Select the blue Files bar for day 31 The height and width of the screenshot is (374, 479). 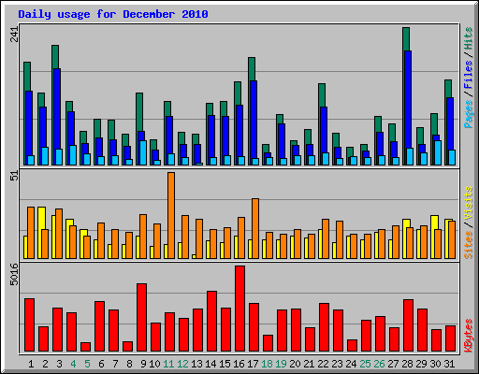449,124
